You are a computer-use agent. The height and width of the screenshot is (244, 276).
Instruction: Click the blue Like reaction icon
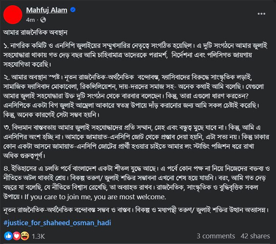(x=8, y=236)
